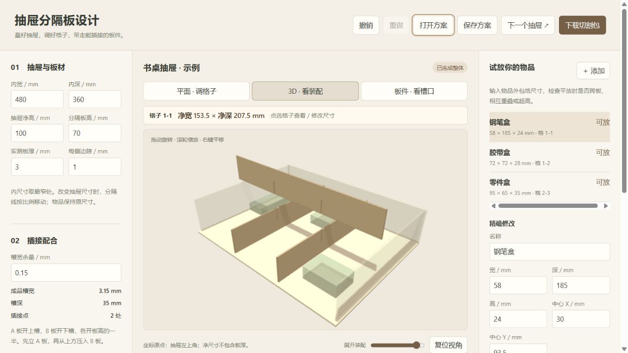
Task: Click the 中心 X field showing 30
Action: coord(581,319)
